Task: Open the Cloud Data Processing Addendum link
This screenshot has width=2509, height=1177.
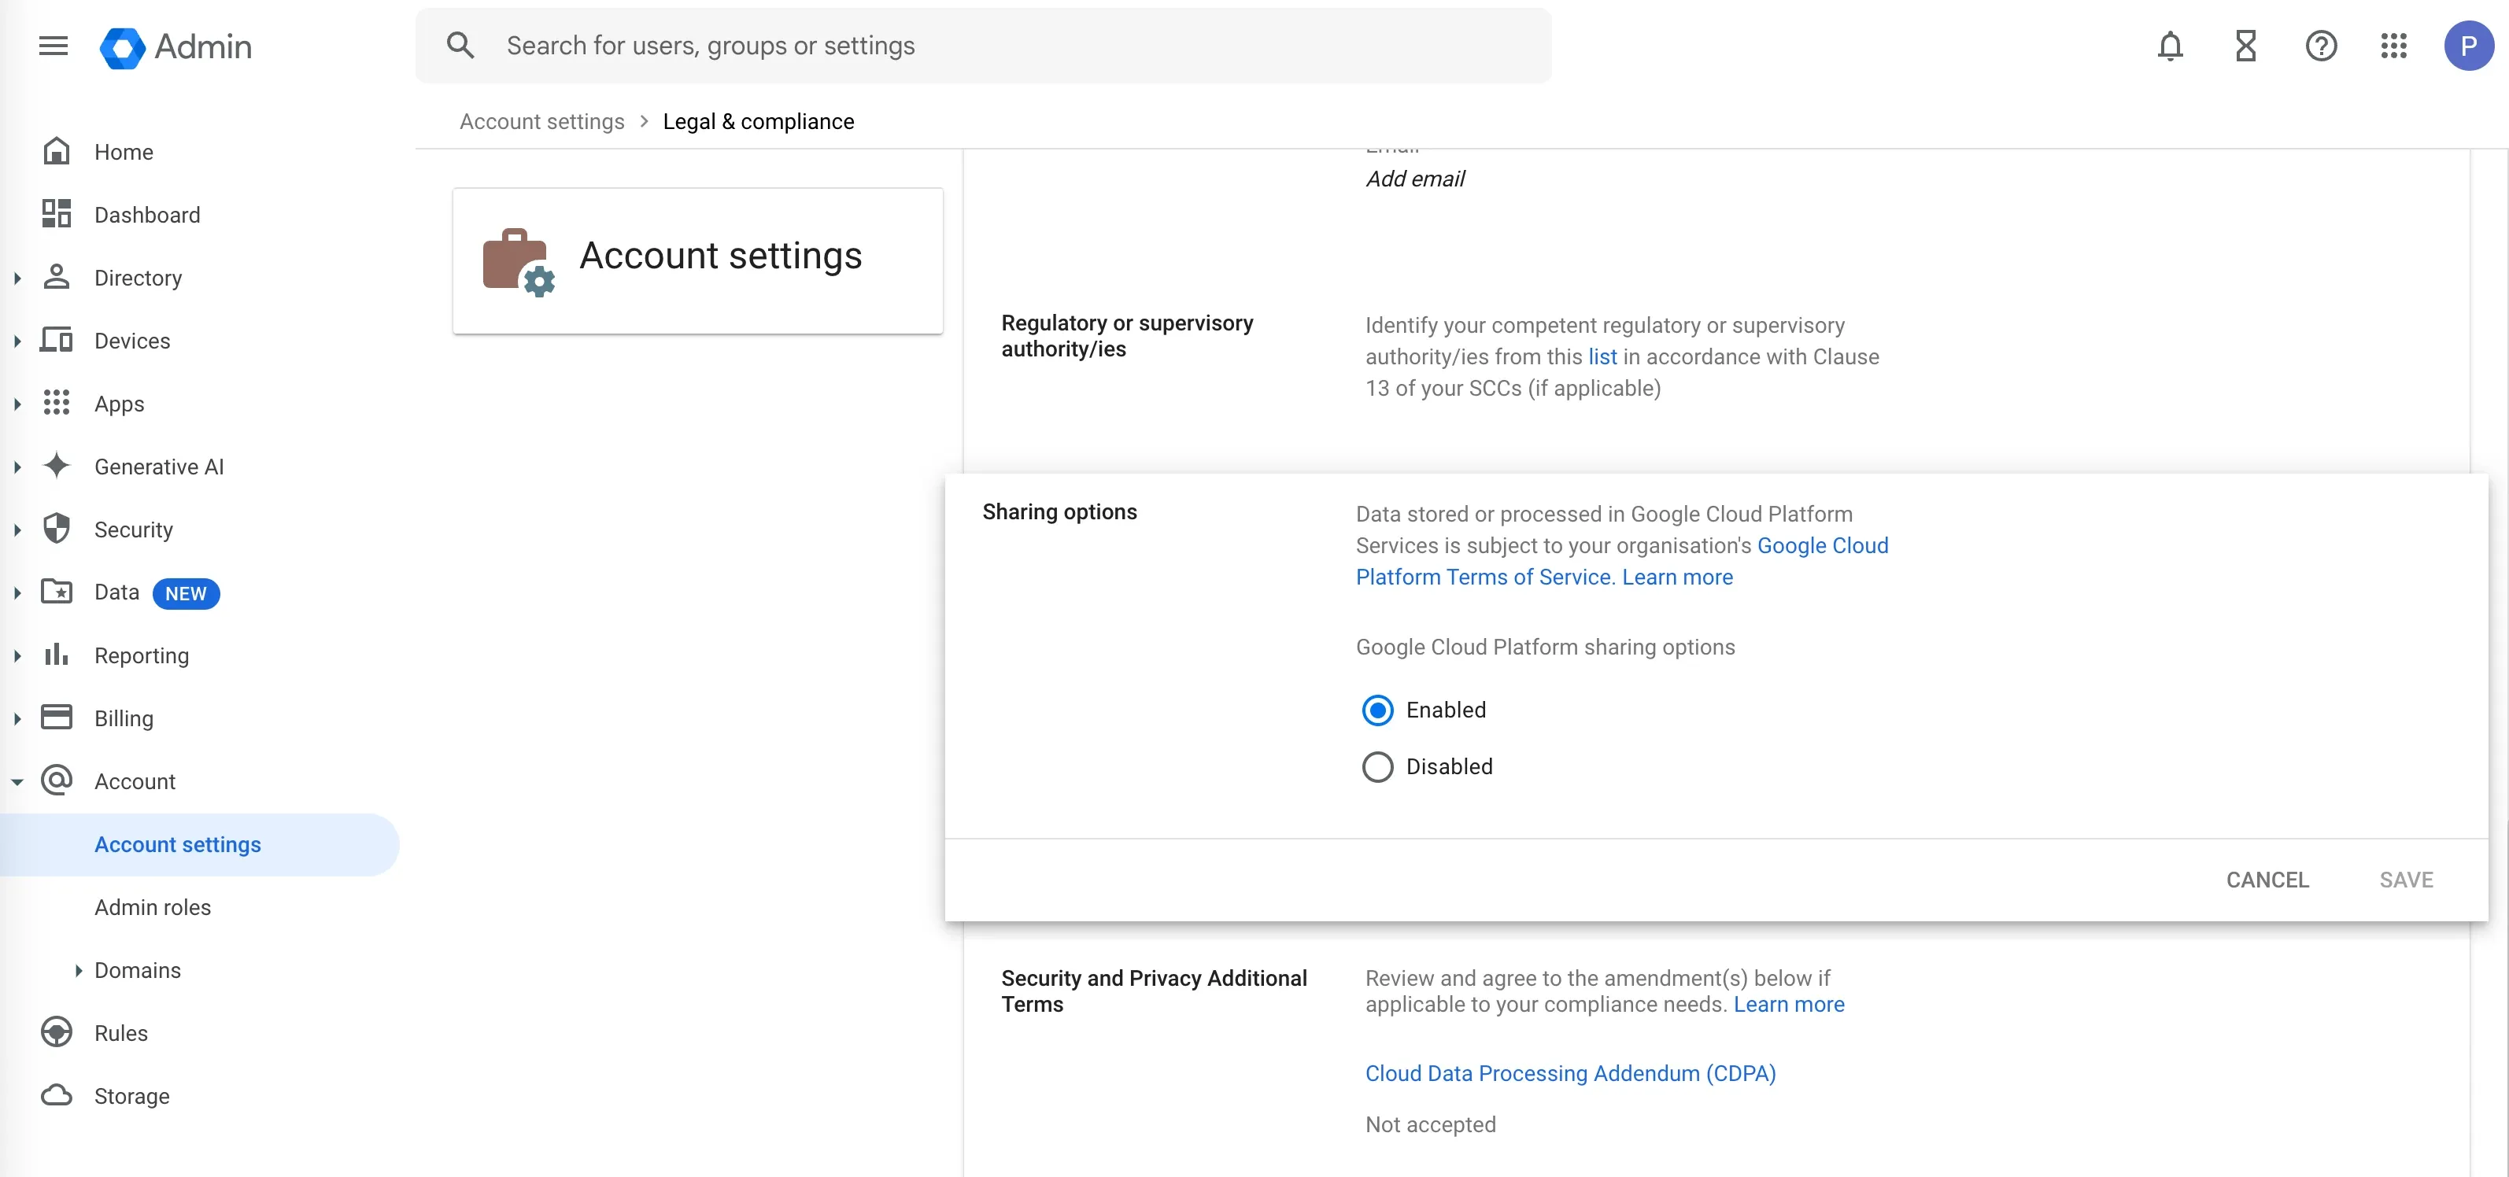Action: pos(1570,1073)
